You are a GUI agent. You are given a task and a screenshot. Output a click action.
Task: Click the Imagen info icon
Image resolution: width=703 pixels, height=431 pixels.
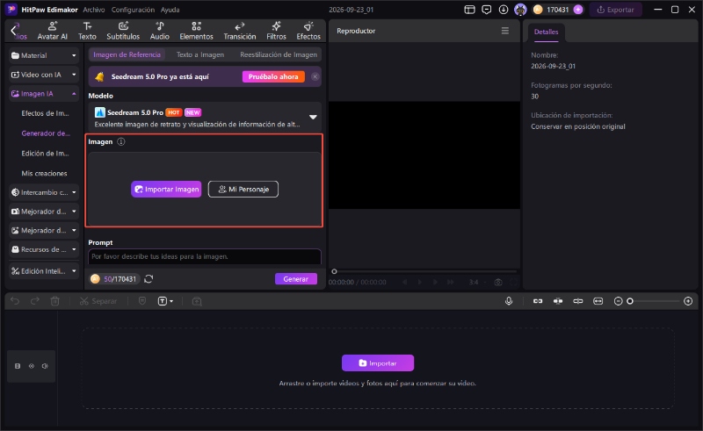pos(121,141)
